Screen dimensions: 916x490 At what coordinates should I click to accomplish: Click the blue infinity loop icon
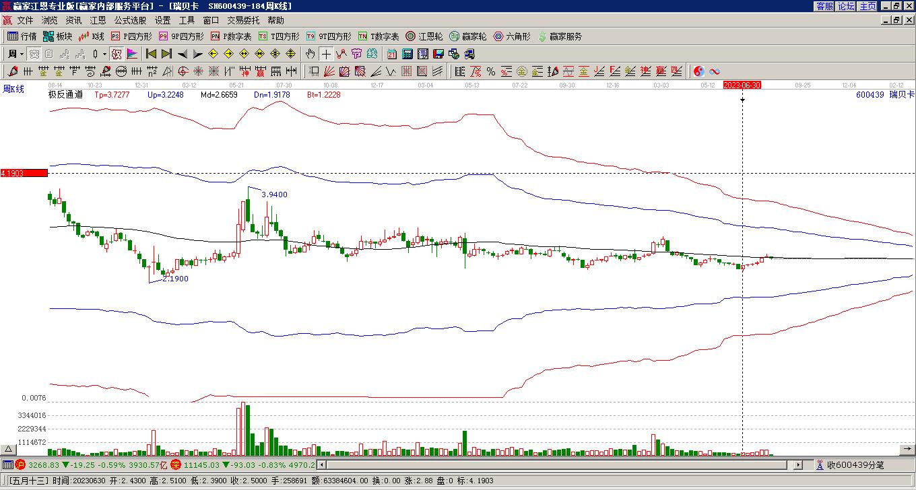(715, 71)
